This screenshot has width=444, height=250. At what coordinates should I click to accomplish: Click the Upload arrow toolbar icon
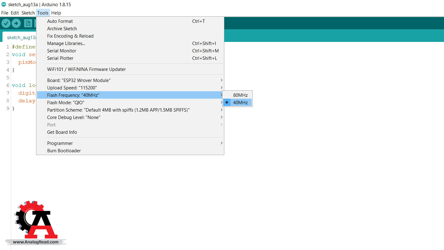pyautogui.click(x=16, y=23)
